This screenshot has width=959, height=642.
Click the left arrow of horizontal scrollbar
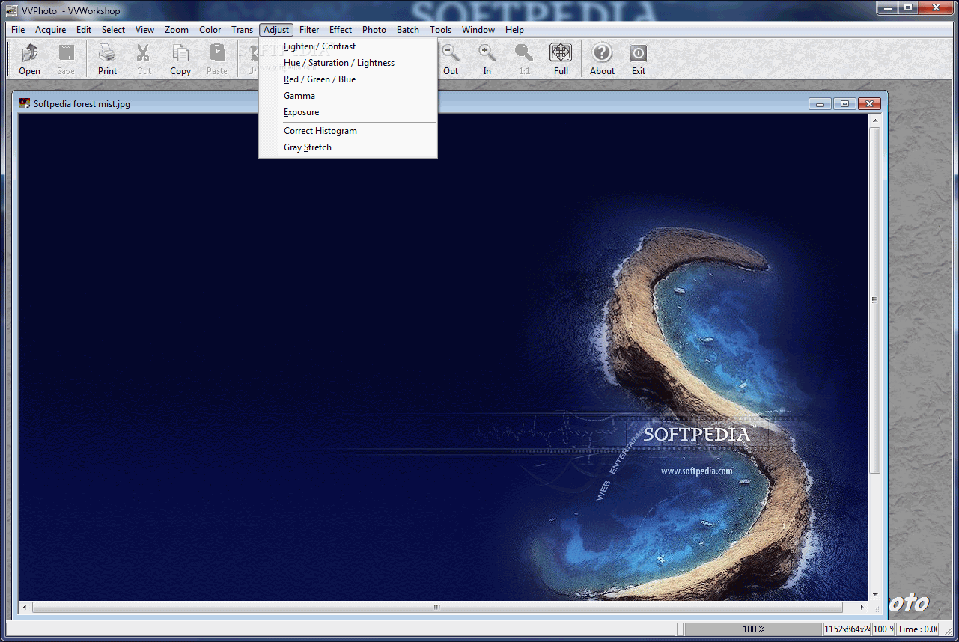pyautogui.click(x=25, y=608)
